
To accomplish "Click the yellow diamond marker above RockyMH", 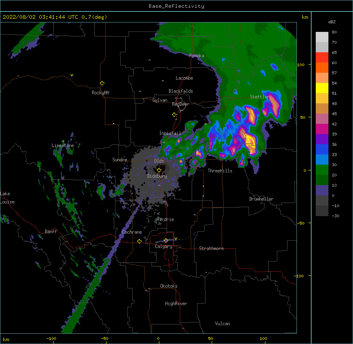I will 102,83.
